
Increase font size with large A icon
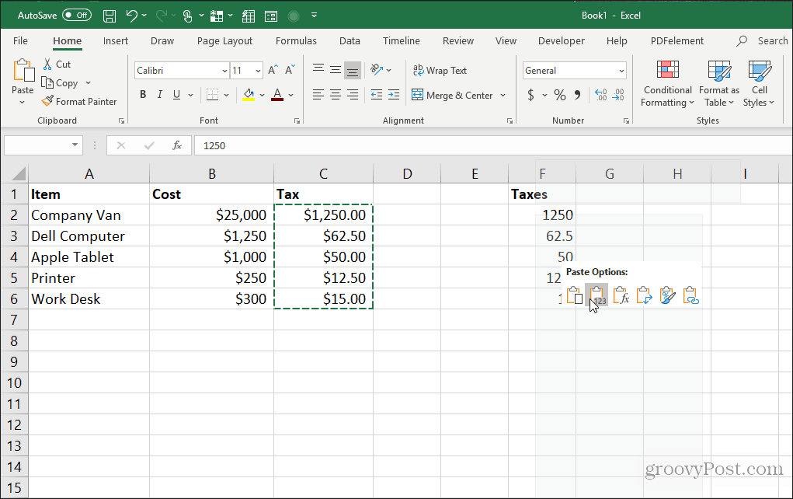(x=273, y=71)
